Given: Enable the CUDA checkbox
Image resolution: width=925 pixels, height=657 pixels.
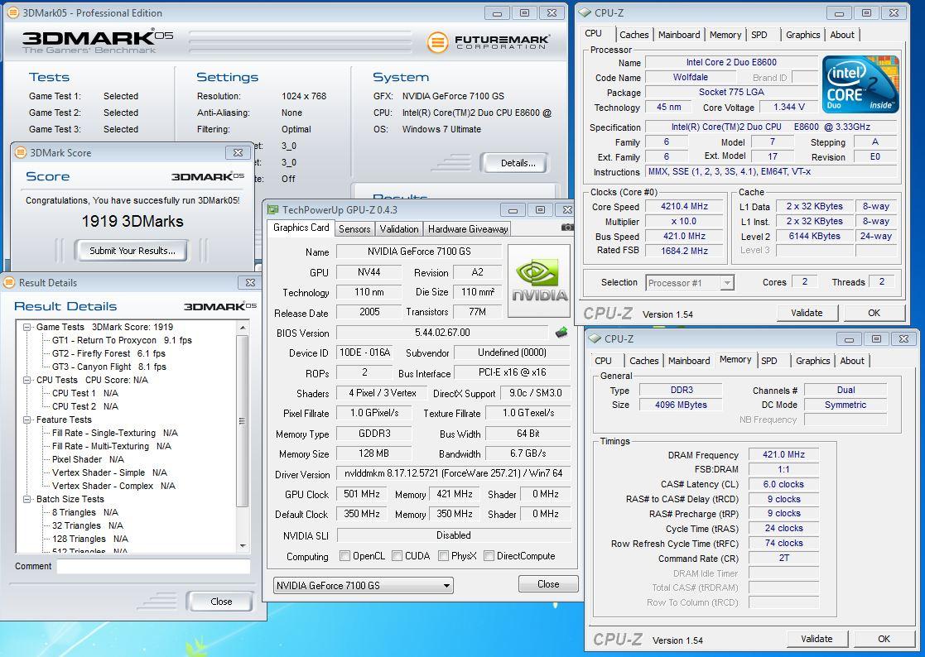Looking at the screenshot, I should 397,556.
